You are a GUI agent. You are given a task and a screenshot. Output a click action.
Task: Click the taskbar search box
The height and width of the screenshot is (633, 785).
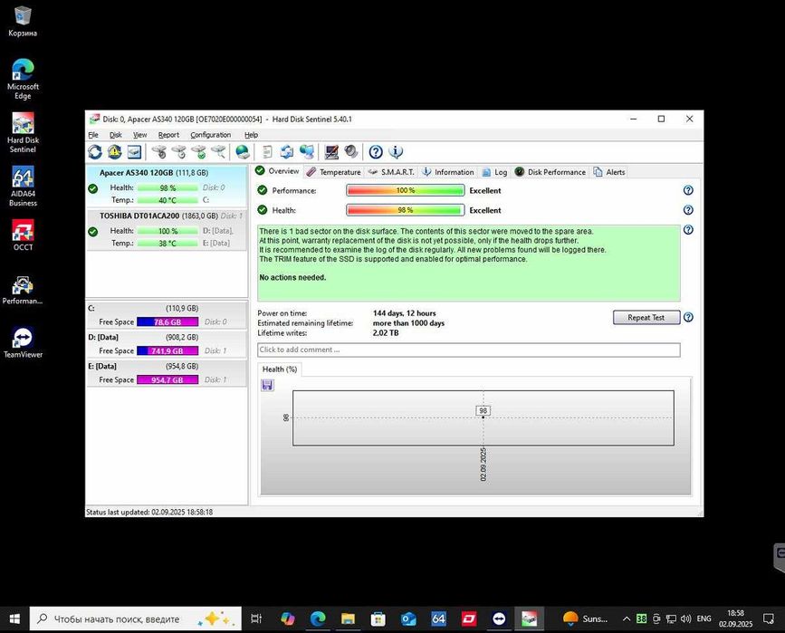tap(136, 619)
